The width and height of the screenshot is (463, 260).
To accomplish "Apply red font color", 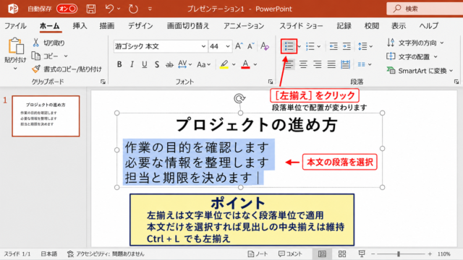I will (x=245, y=64).
